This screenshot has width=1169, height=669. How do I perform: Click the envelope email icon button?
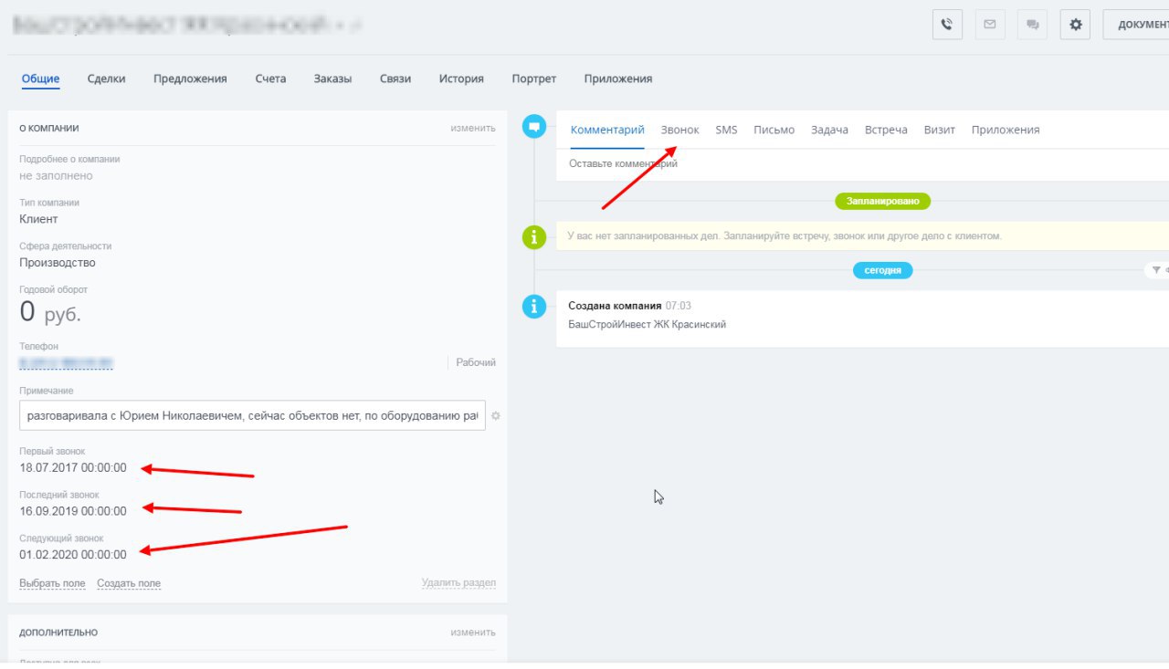point(990,25)
